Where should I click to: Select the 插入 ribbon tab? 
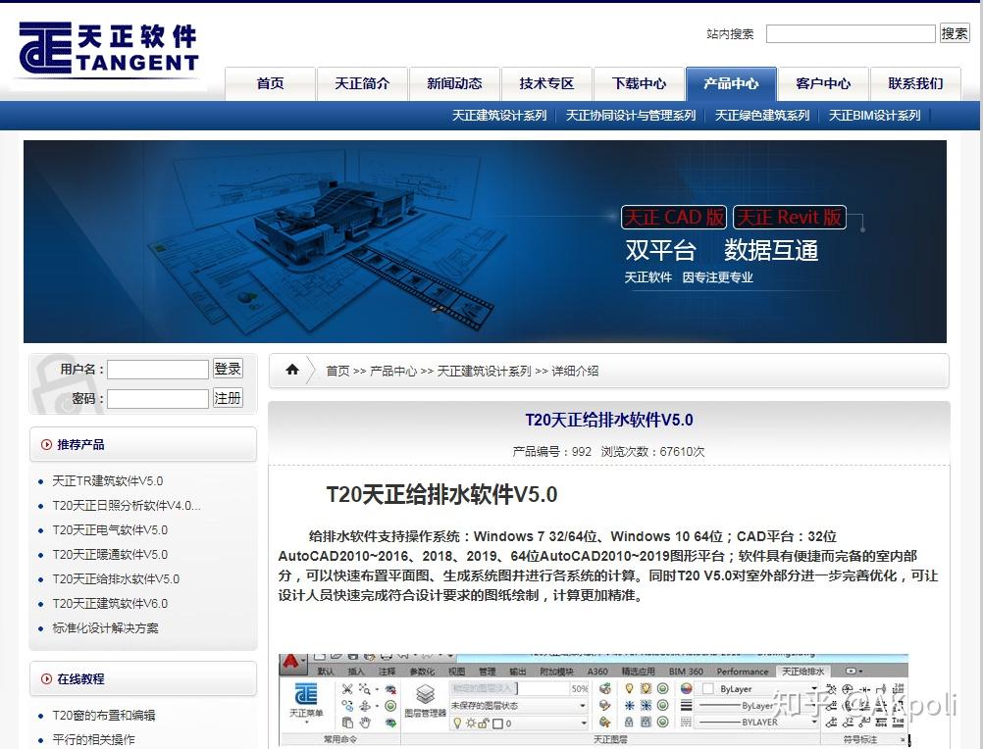tap(356, 672)
